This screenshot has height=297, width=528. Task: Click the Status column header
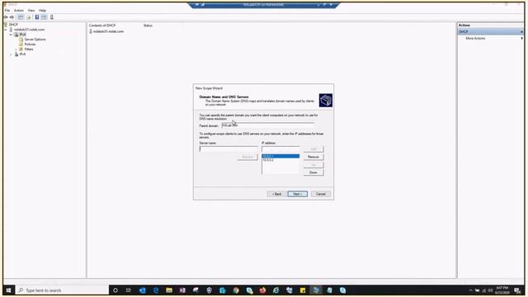(x=148, y=26)
